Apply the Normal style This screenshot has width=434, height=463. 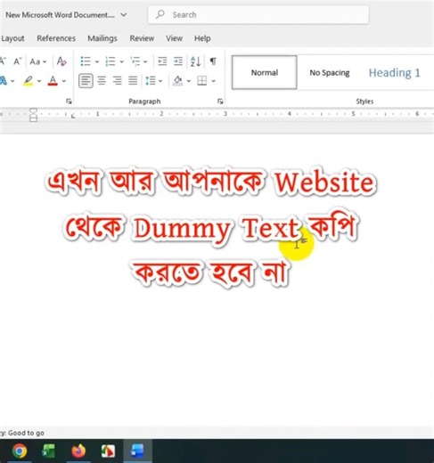click(x=265, y=72)
